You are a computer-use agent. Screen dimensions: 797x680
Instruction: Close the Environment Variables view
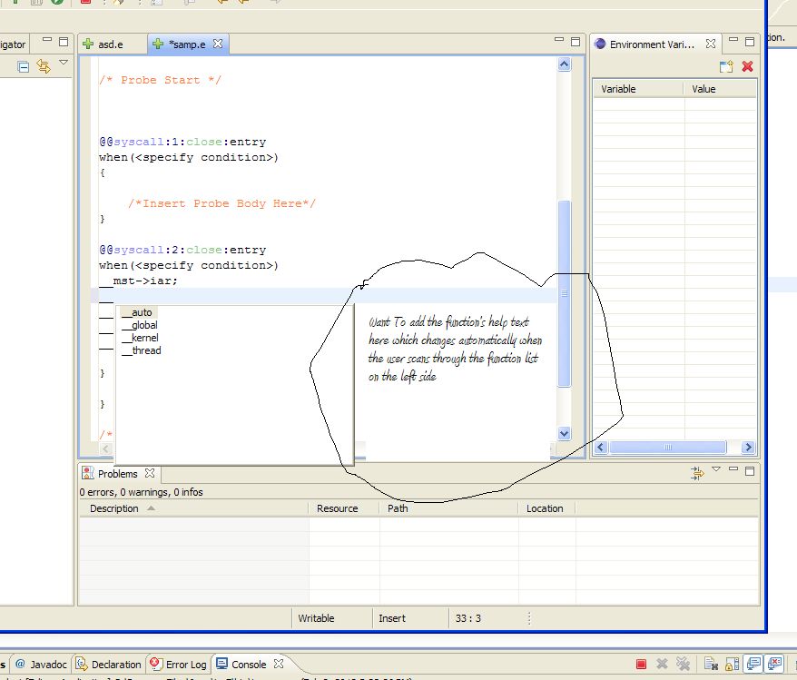pos(711,44)
